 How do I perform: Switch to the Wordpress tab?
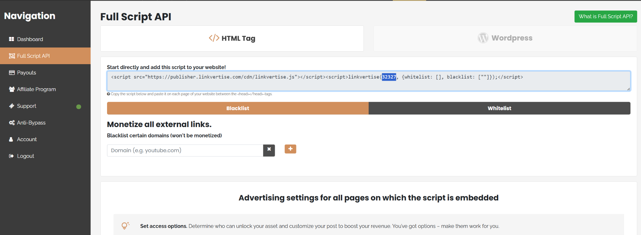(505, 38)
